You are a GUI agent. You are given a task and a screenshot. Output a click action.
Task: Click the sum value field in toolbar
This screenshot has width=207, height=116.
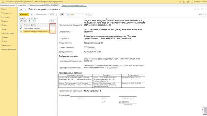(x=81, y=15)
